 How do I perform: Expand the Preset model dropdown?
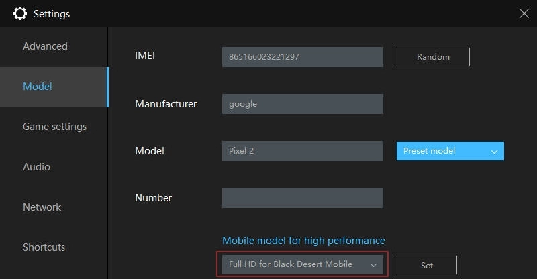coord(450,151)
